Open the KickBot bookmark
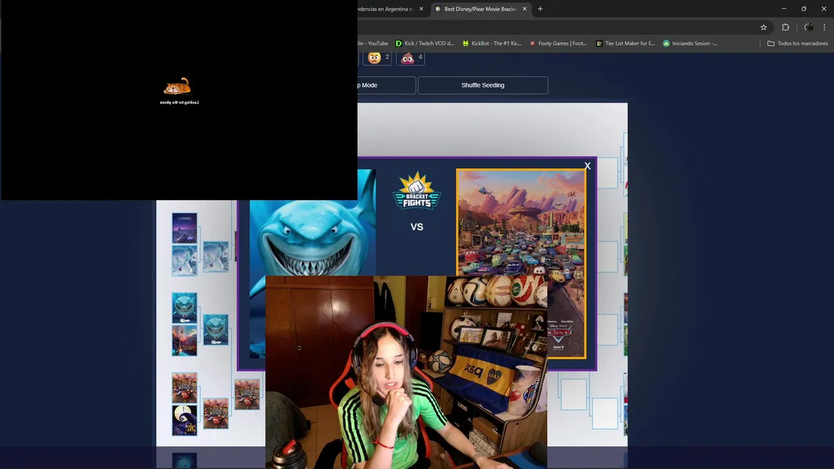The width and height of the screenshot is (834, 469). (492, 44)
